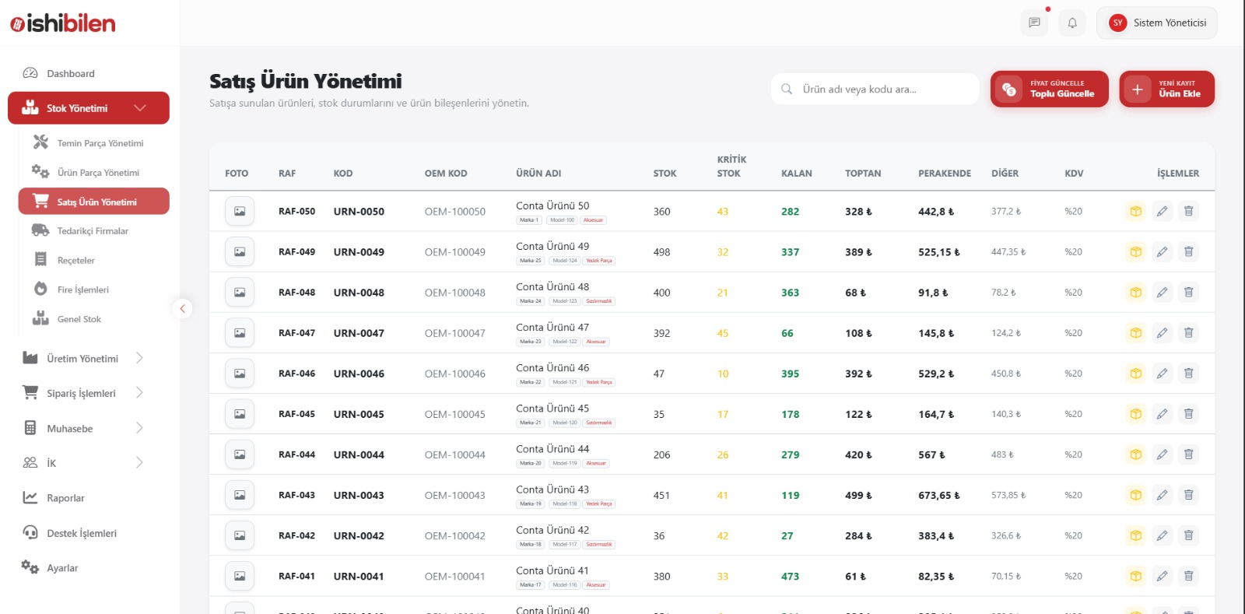The image size is (1245, 614).
Task: Click the photo placeholder for URN-0047
Action: pyautogui.click(x=240, y=333)
